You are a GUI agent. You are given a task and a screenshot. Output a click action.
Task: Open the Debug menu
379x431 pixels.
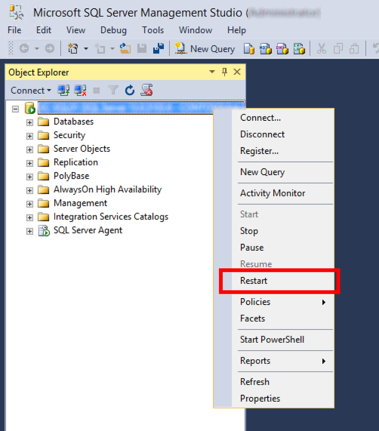[x=114, y=30]
